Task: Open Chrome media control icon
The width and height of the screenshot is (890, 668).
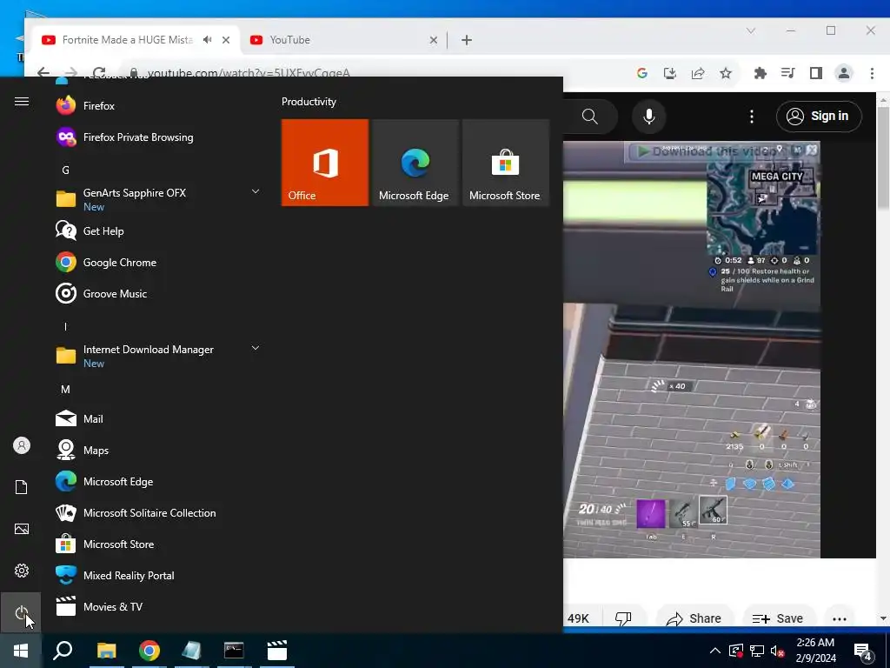Action: [x=787, y=73]
